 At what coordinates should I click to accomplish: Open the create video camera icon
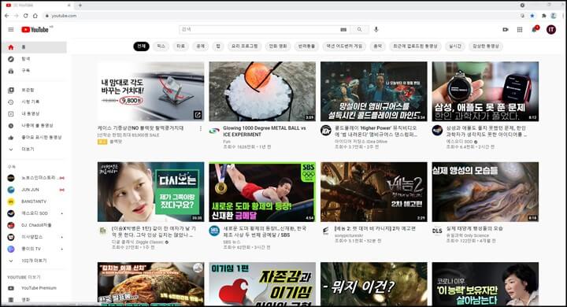[x=506, y=30]
